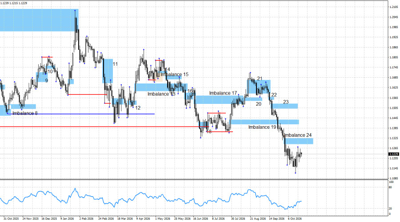The height and width of the screenshot is (222, 400).
Task: Click the Imbalance 17 label
Action: (223, 93)
